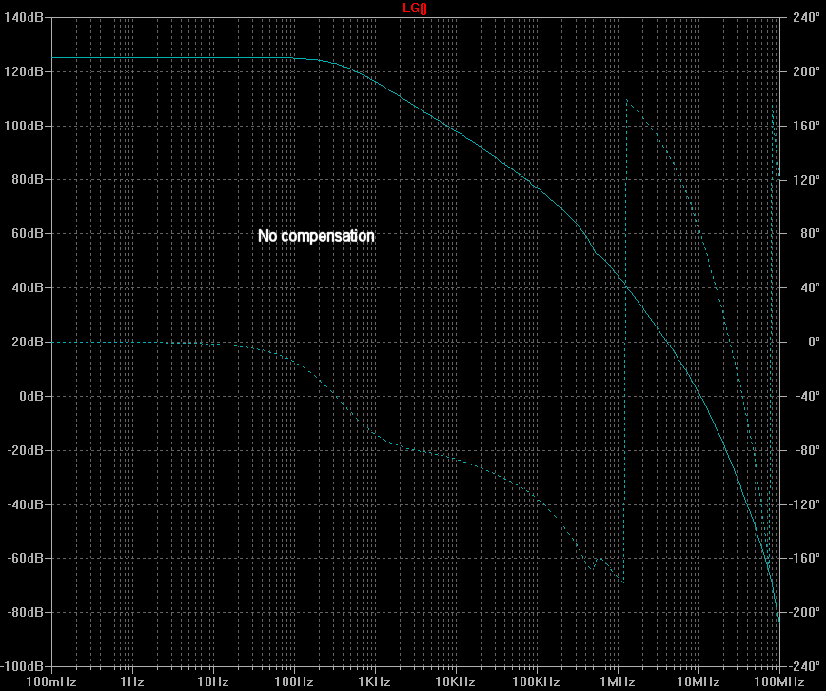Click the -60dB gain axis label
Screen dimensions: 826x691
[x=25, y=558]
